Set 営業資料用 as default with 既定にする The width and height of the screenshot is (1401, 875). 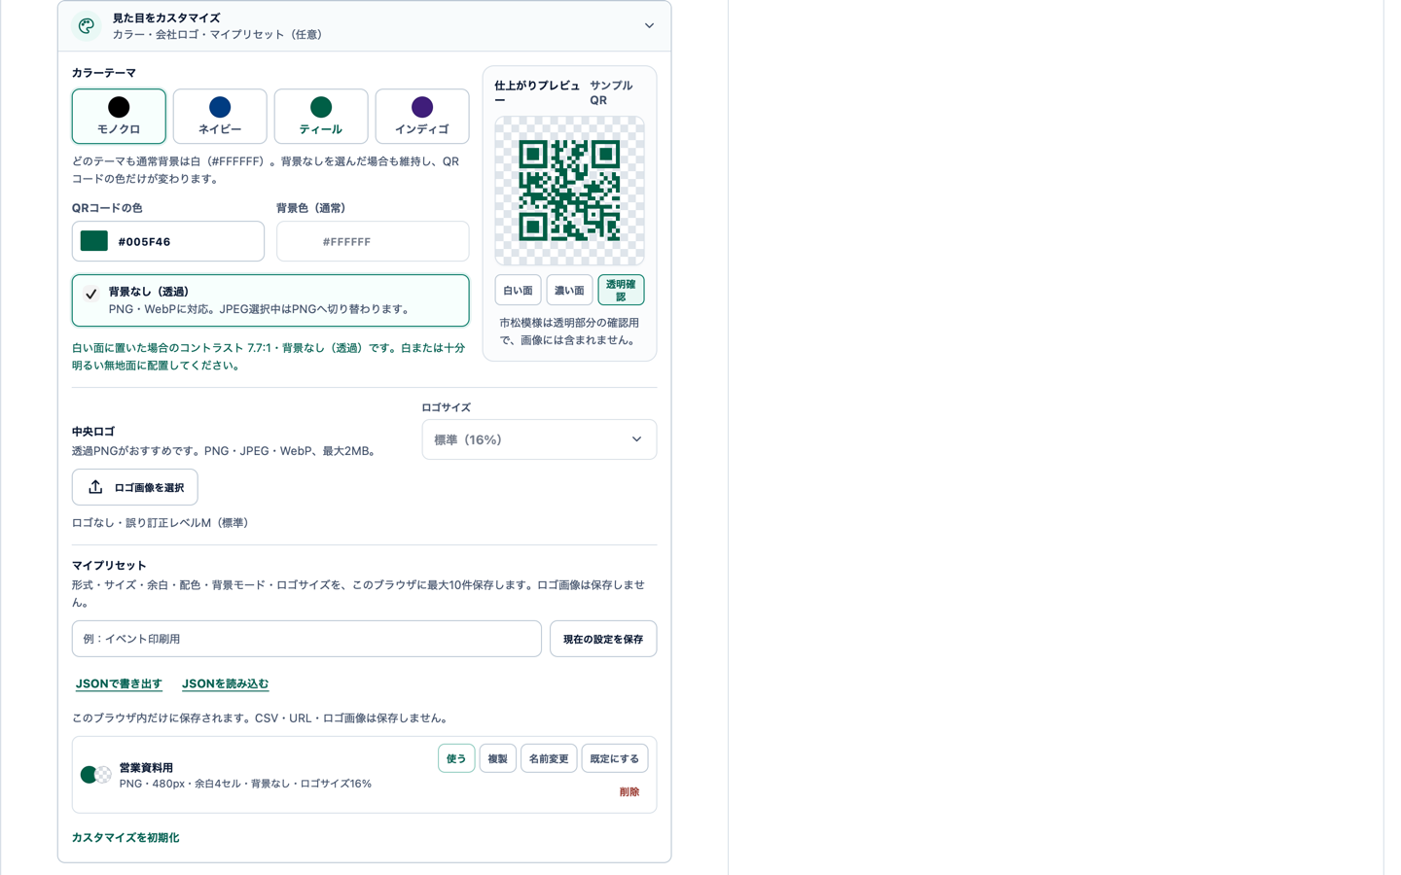(615, 758)
